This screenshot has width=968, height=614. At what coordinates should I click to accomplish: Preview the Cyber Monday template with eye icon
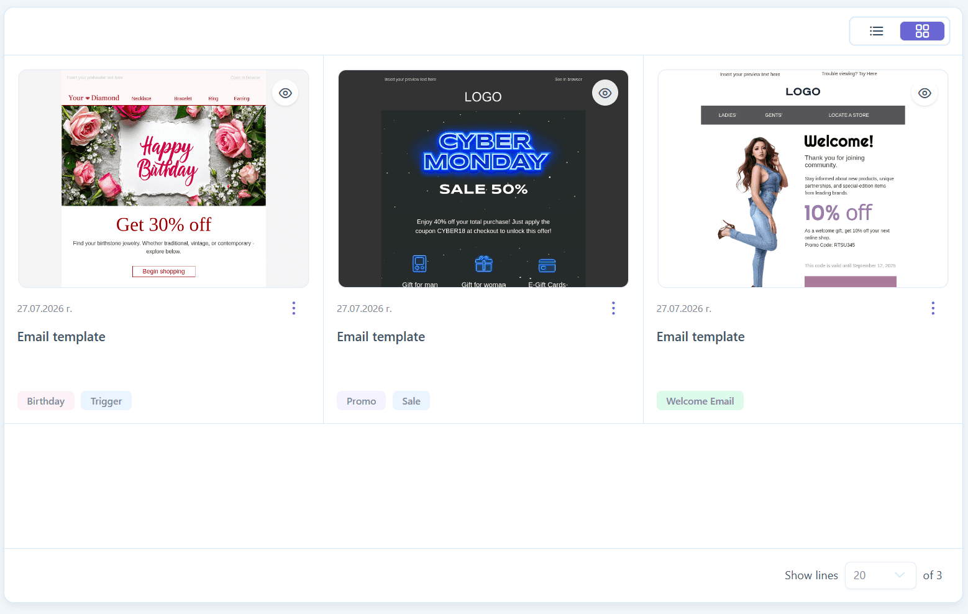pyautogui.click(x=605, y=93)
